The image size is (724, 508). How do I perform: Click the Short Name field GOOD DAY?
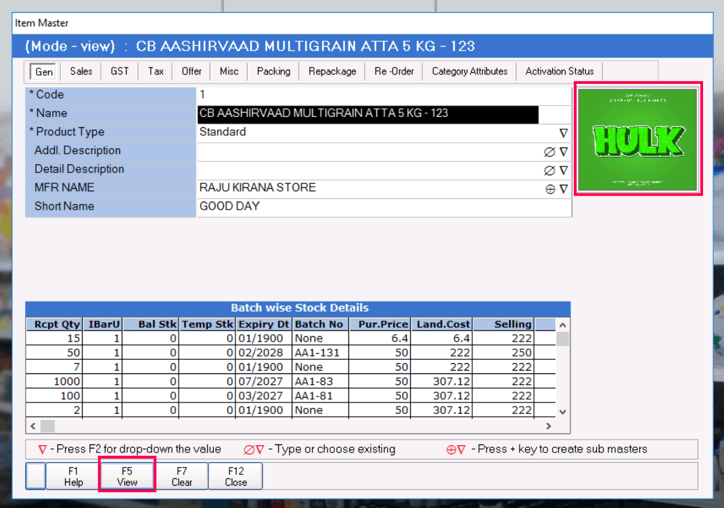(384, 207)
